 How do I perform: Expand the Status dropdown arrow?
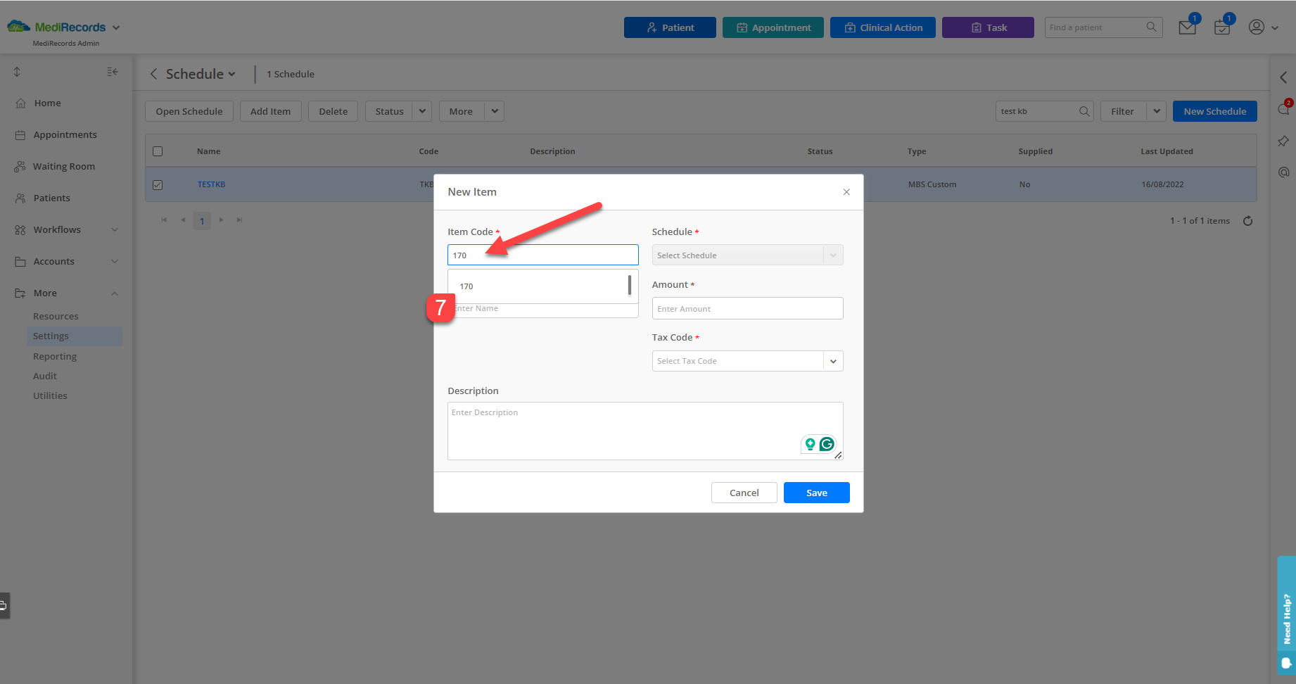[x=421, y=110]
